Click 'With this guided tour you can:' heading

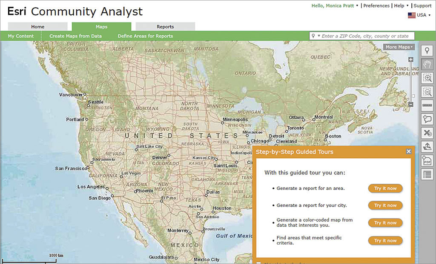pyautogui.click(x=305, y=173)
